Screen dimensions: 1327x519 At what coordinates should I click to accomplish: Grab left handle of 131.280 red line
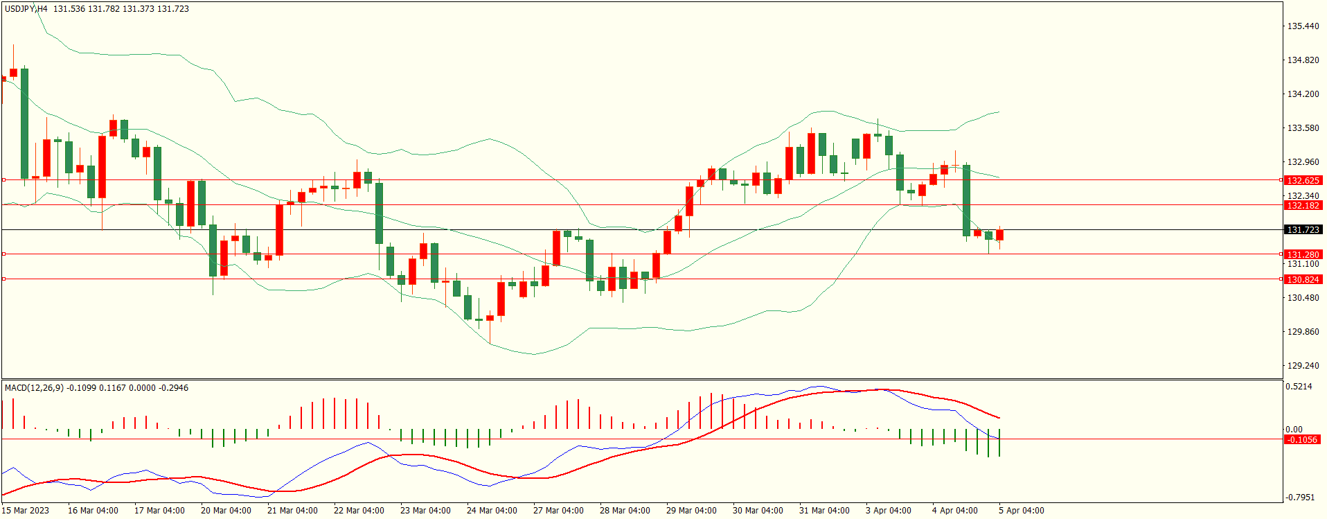tap(3, 254)
